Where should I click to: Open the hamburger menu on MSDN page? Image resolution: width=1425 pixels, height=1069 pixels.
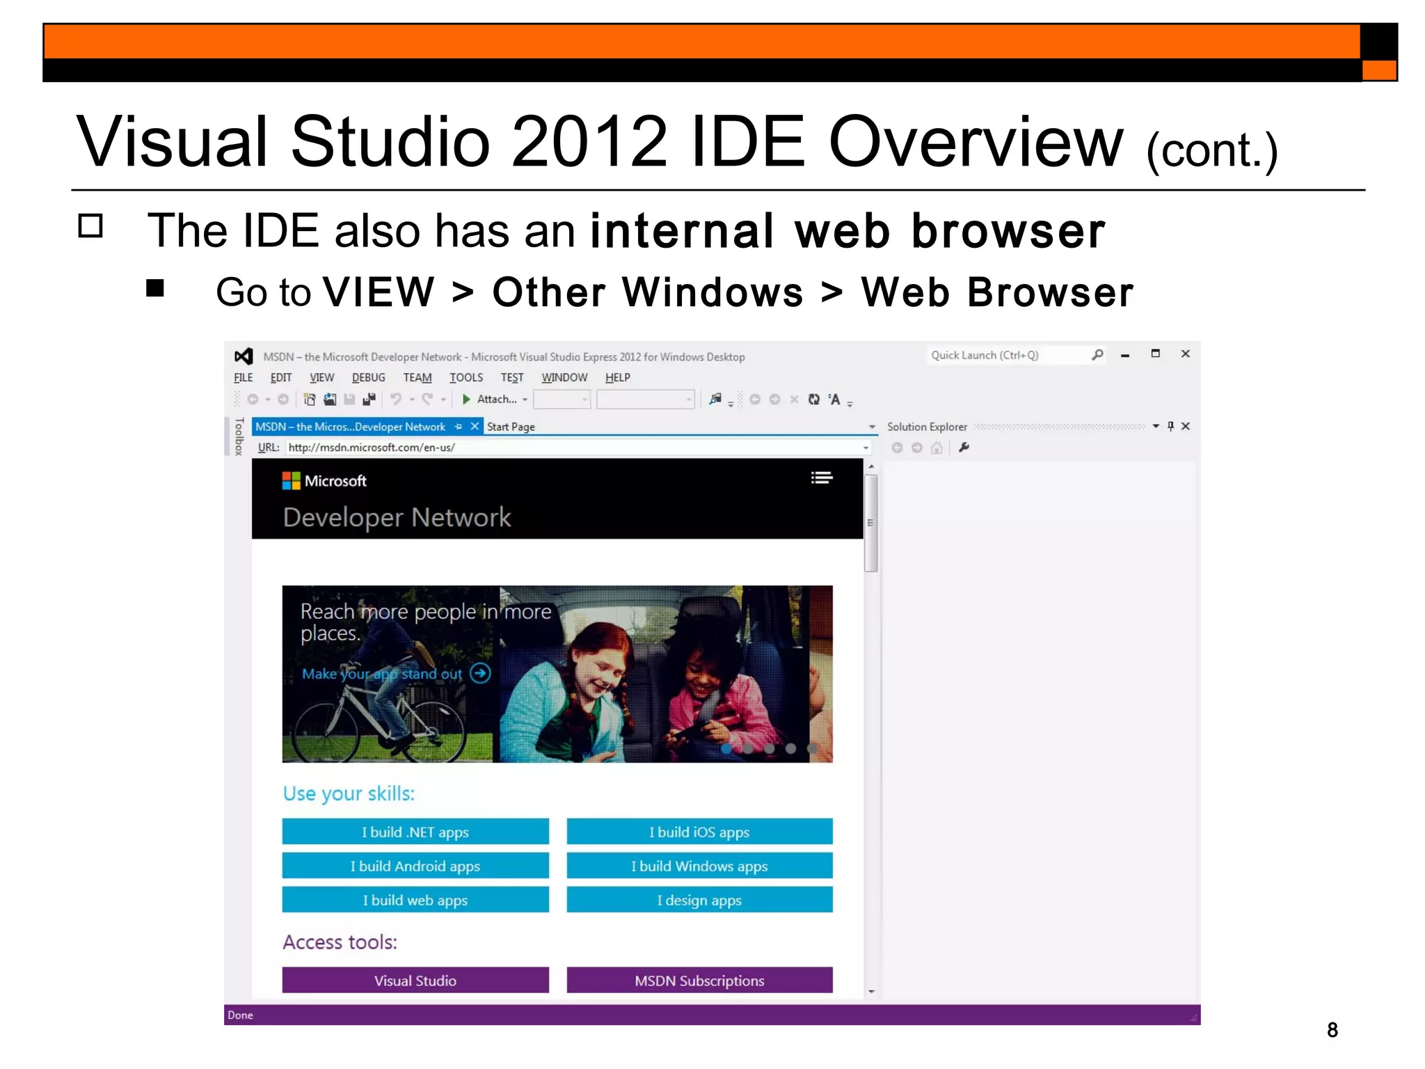[822, 477]
